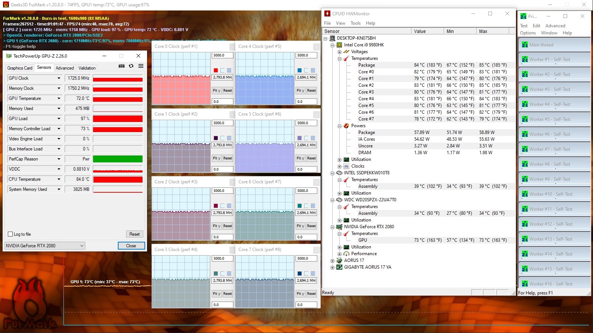Click the Clocks waveform icon in HWMonitor
The image size is (593, 333).
346,166
